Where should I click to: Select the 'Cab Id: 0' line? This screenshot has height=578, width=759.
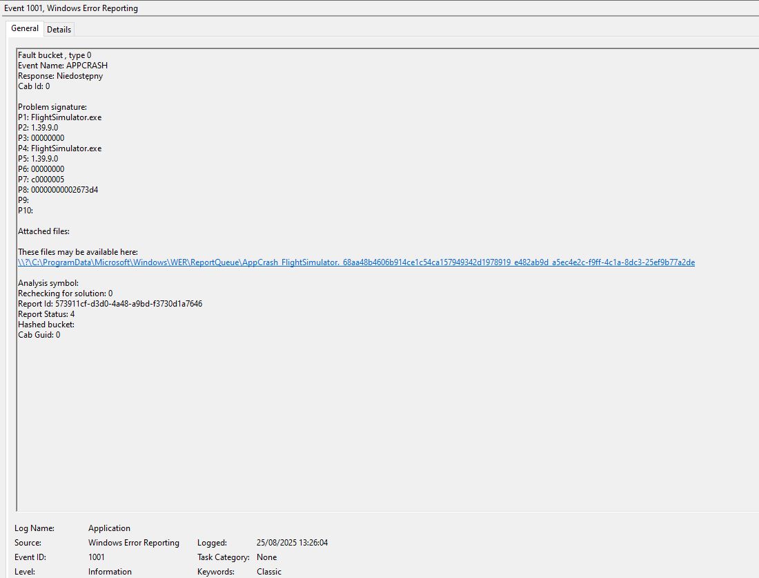click(x=34, y=86)
